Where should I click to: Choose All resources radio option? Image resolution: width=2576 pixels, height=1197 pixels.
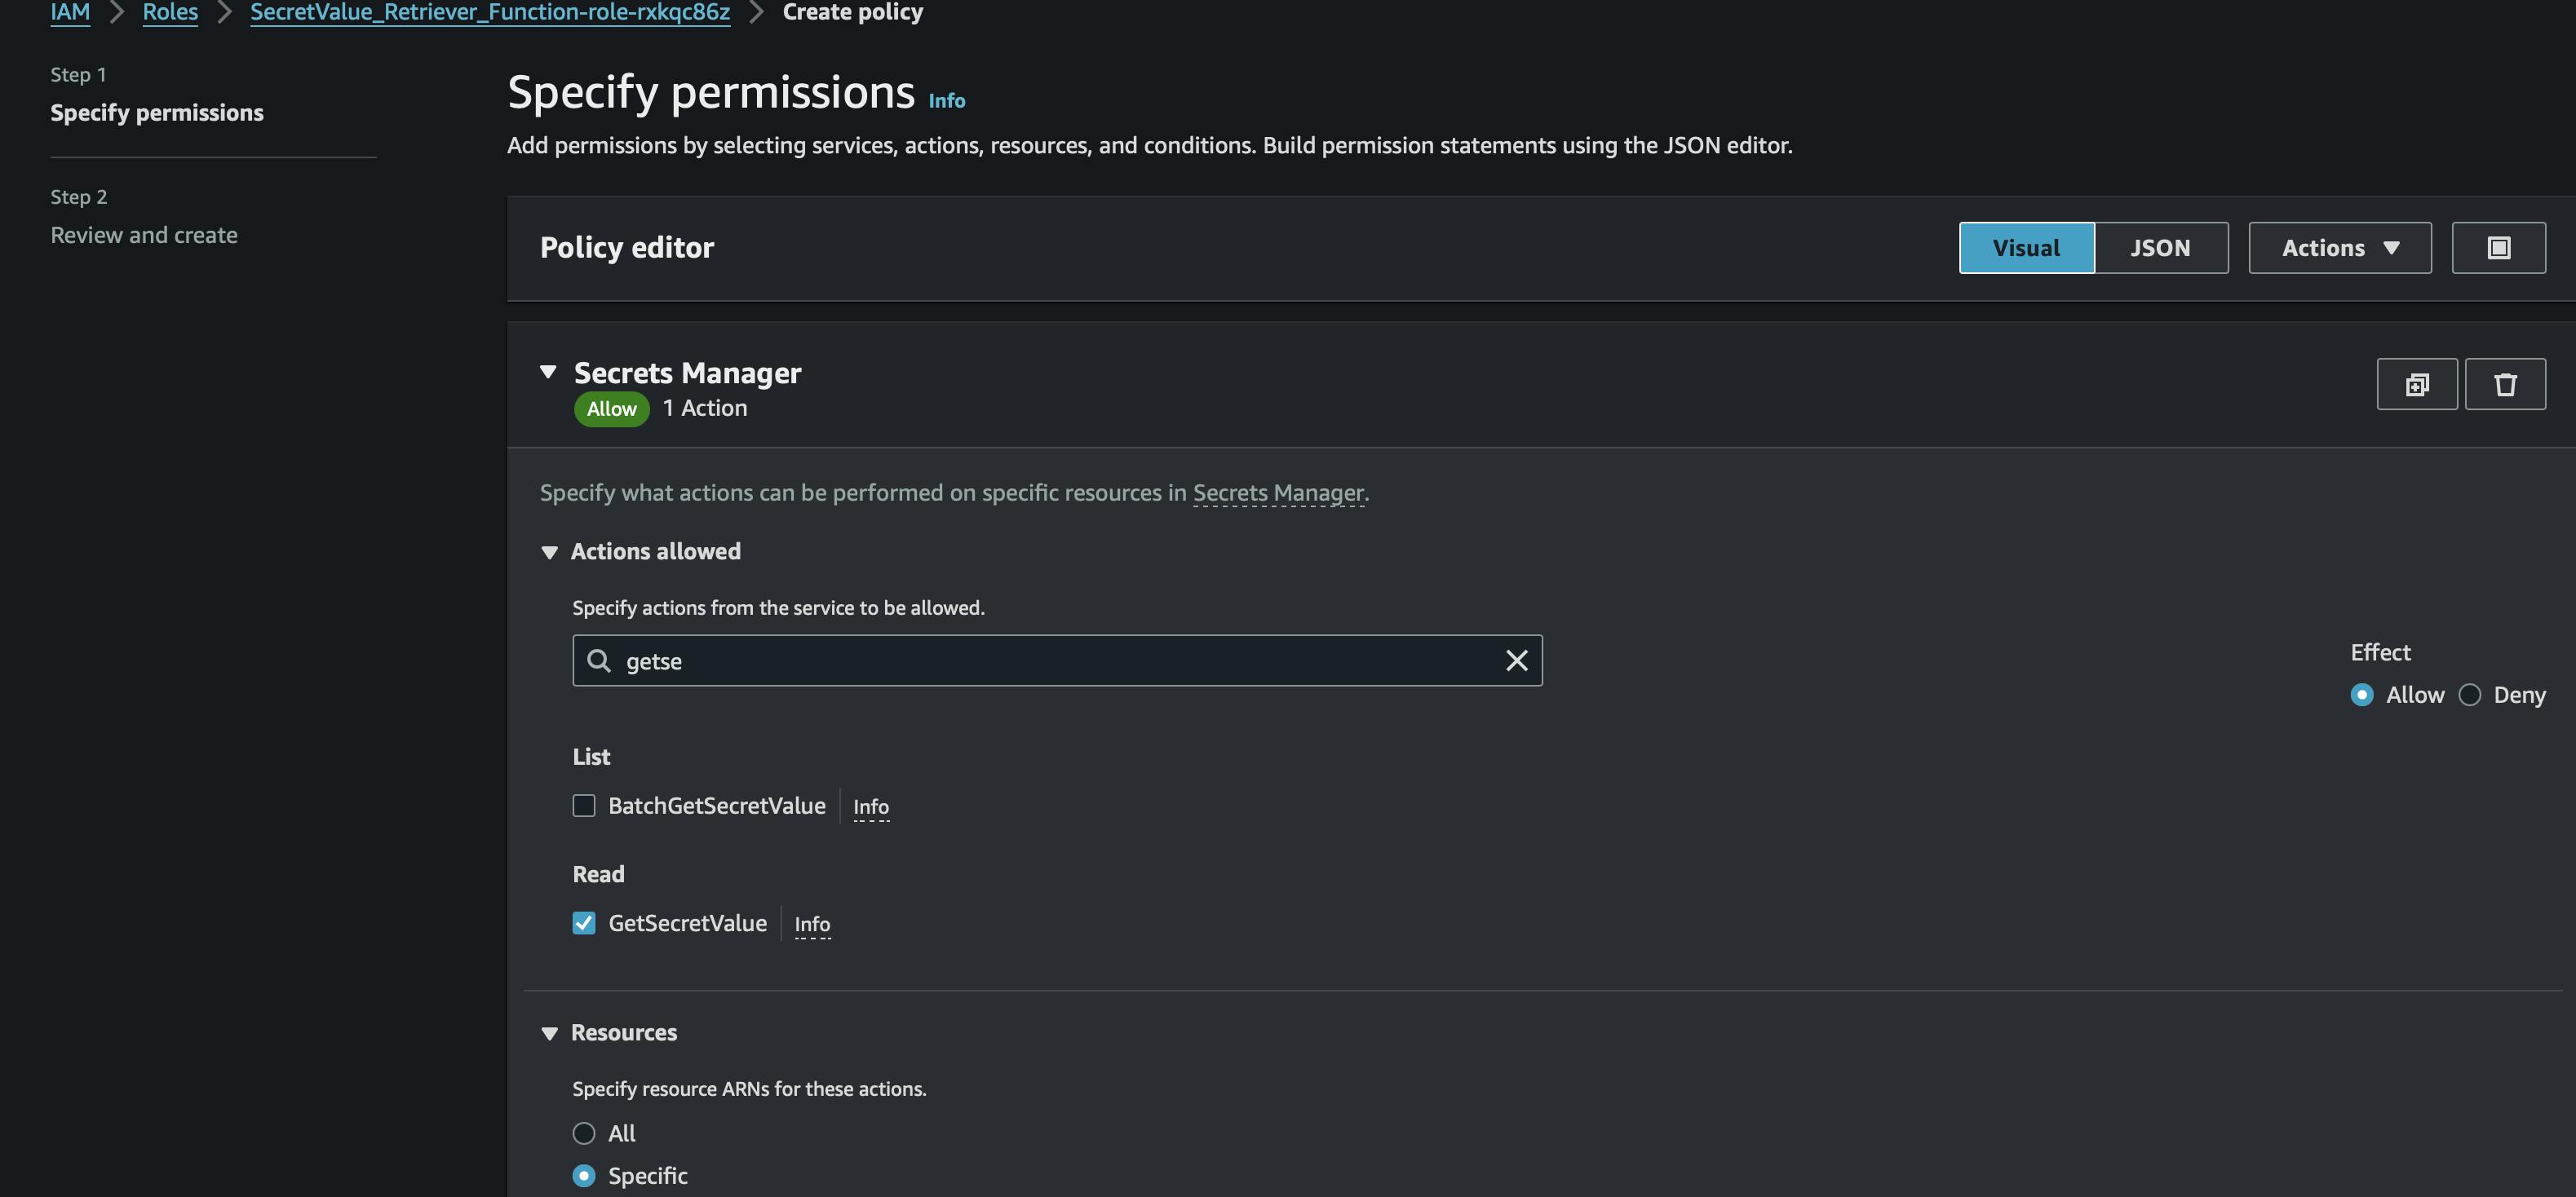pyautogui.click(x=584, y=1133)
